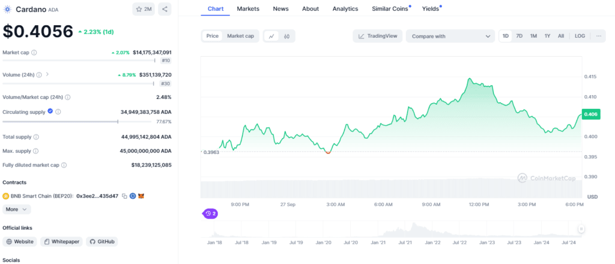Click the $0.4056 price heading
This screenshot has height=264, width=615.
(38, 31)
